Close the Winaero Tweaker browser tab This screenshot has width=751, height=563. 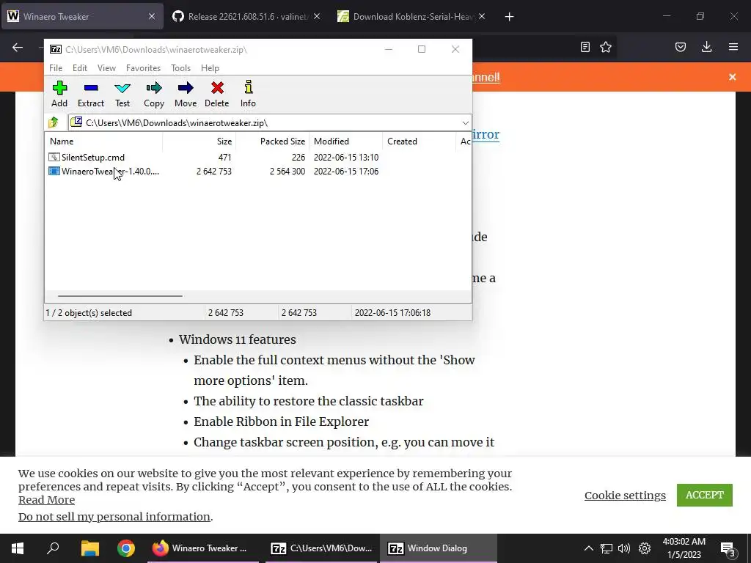(x=152, y=16)
